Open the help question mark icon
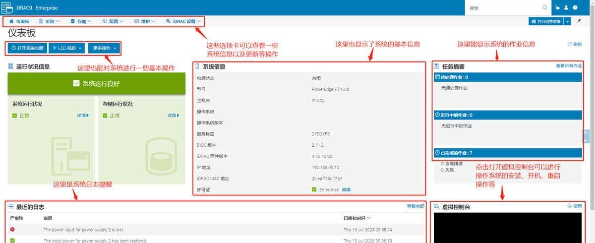The width and height of the screenshot is (595, 243). click(x=575, y=8)
